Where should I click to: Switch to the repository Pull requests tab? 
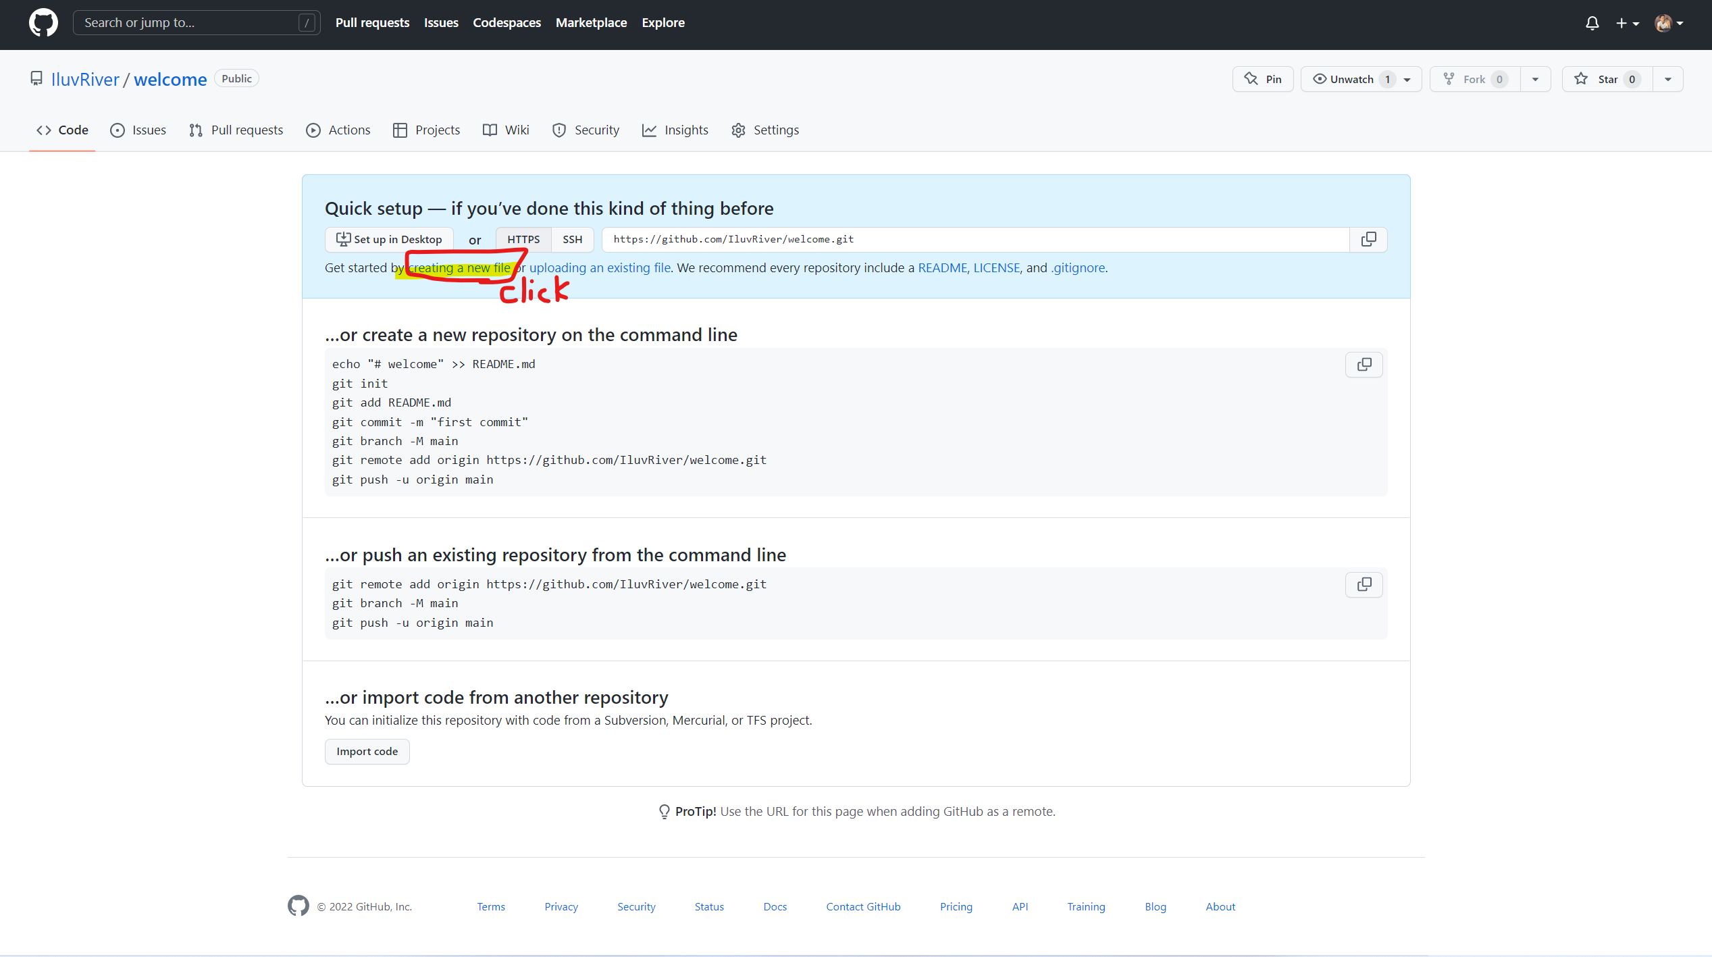(x=236, y=130)
